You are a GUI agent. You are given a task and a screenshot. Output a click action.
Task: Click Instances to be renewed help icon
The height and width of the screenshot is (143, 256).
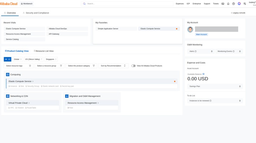point(211,101)
